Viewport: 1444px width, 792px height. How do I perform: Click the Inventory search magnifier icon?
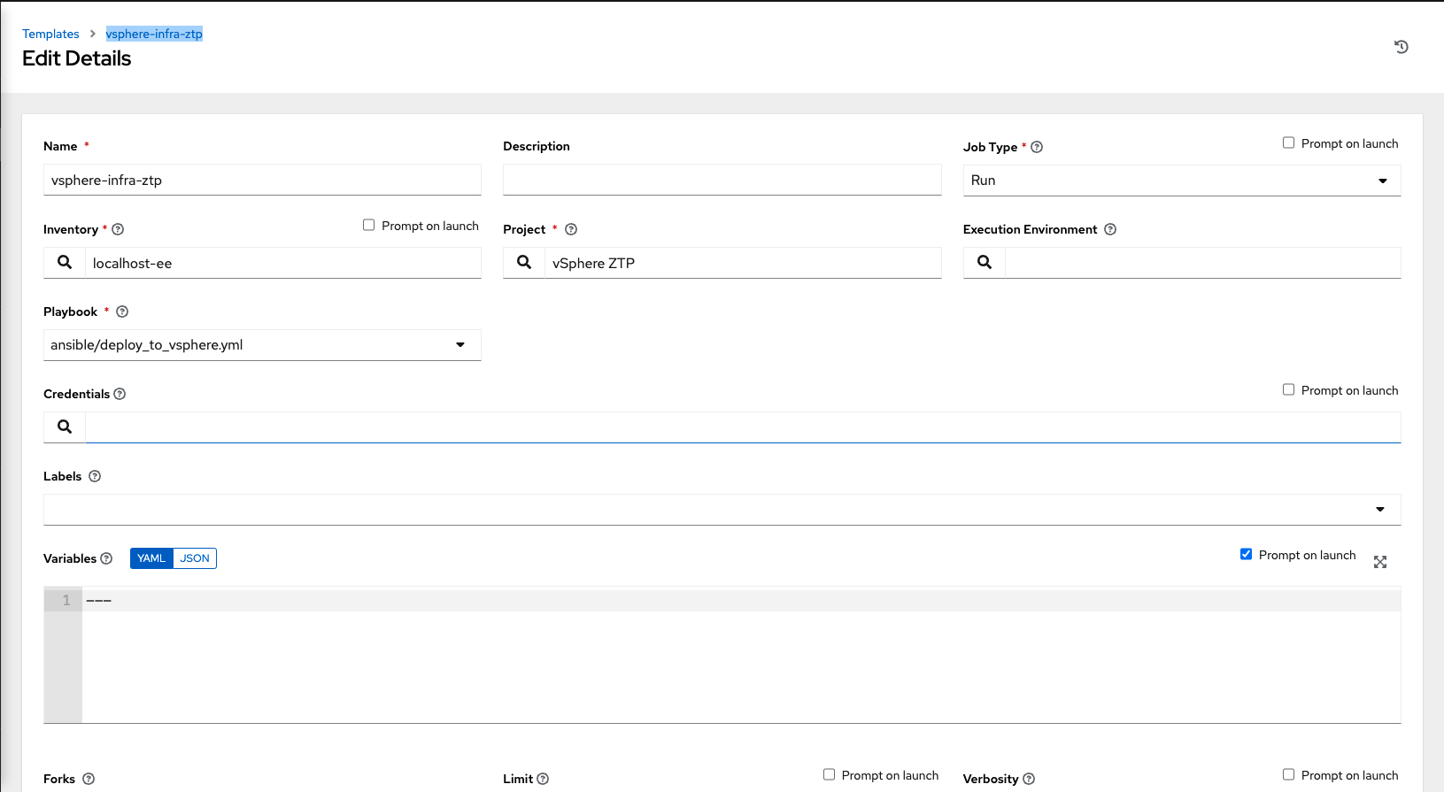click(x=65, y=263)
